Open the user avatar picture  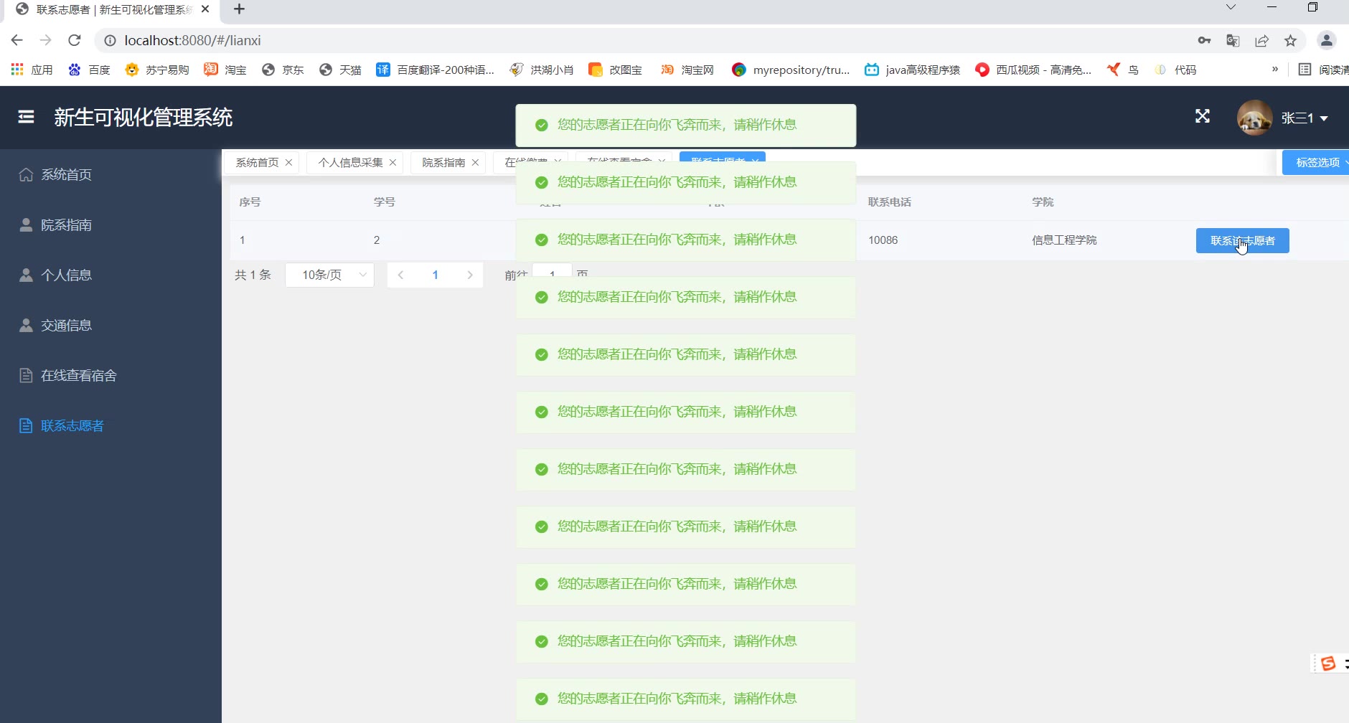click(1254, 118)
